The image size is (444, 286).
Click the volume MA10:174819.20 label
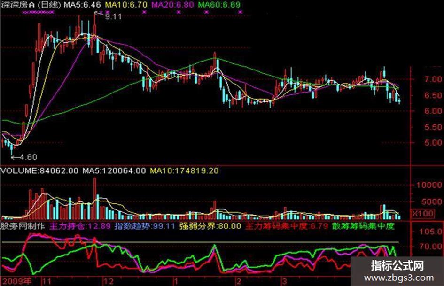tap(184, 171)
